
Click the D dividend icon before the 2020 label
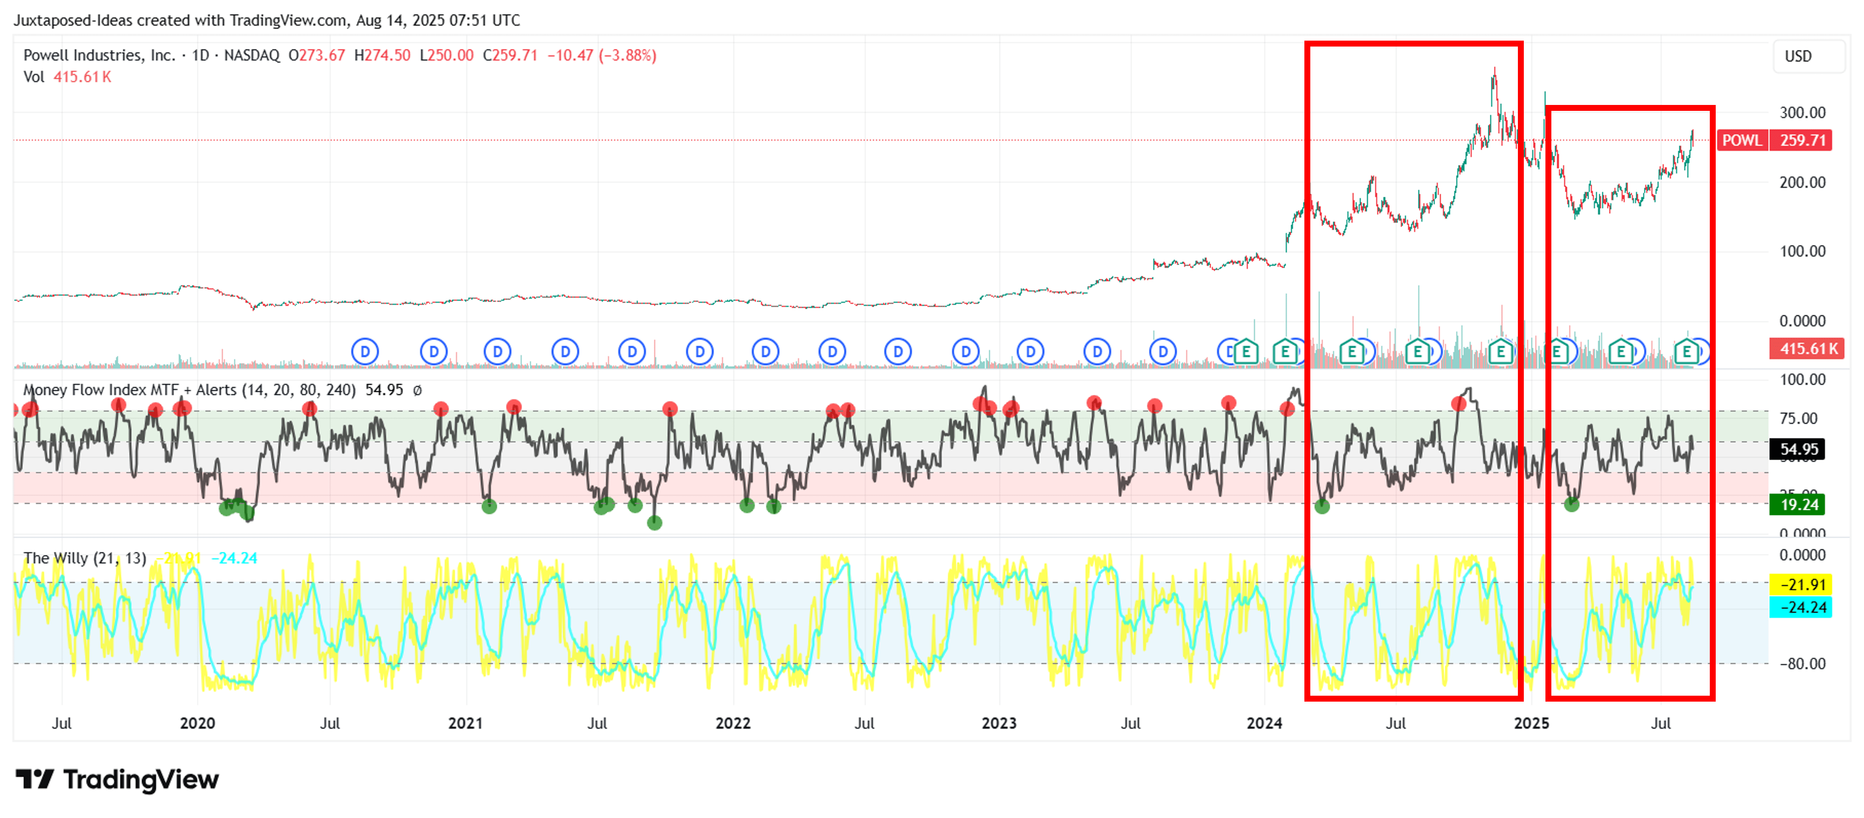click(366, 351)
